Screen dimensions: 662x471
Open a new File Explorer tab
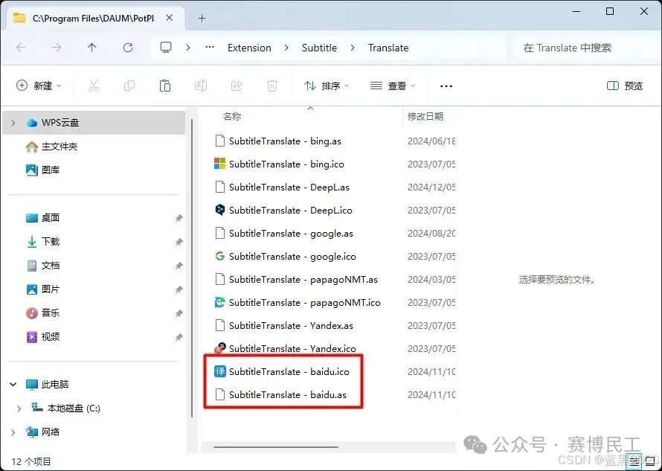[201, 16]
